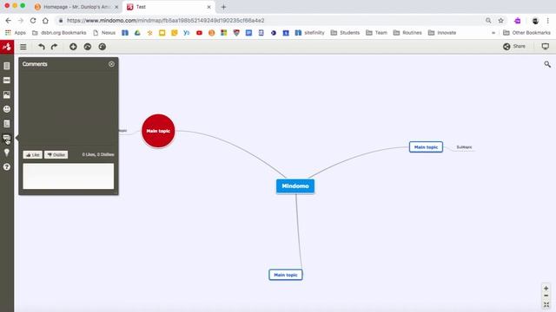The image size is (556, 312).
Task: Close the Test browser tab
Action: click(208, 7)
